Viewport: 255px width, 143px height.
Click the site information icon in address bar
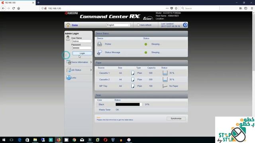[x=43, y=8]
